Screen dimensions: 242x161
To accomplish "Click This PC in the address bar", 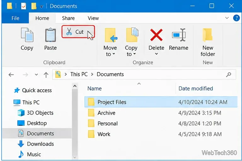I will click(79, 74).
